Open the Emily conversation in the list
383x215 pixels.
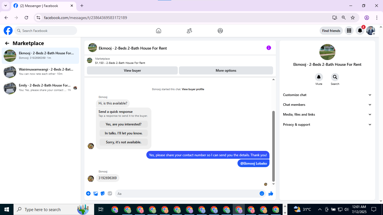[x=40, y=88]
